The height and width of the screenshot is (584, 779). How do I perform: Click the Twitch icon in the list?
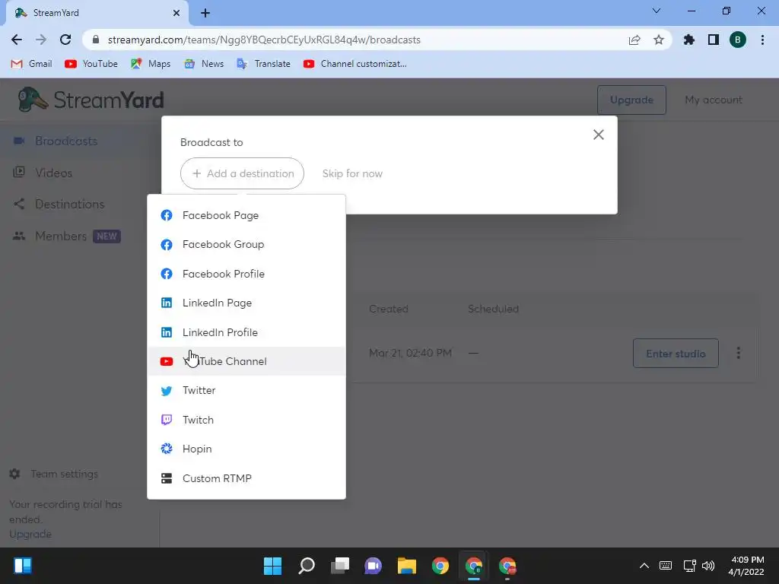[x=167, y=420]
